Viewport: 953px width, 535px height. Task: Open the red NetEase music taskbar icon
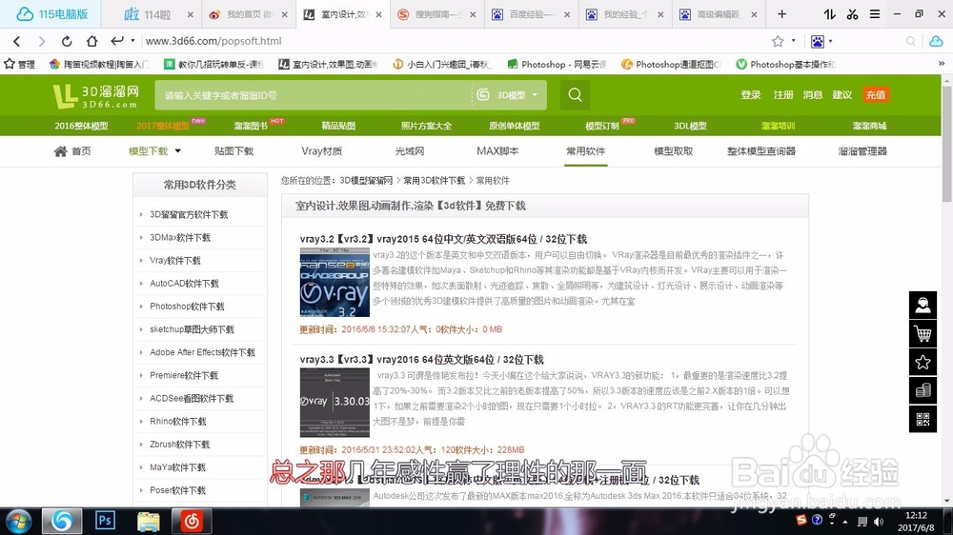192,521
